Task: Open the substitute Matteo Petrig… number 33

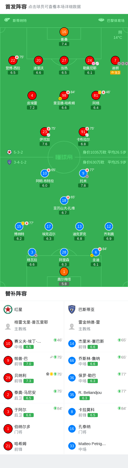Action: click(x=96, y=446)
